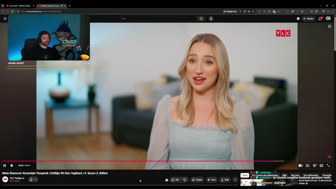Open YouTube notifications bell

[x=320, y=19]
